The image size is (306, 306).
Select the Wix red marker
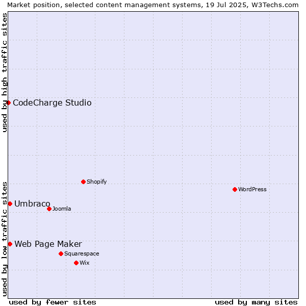(76, 263)
